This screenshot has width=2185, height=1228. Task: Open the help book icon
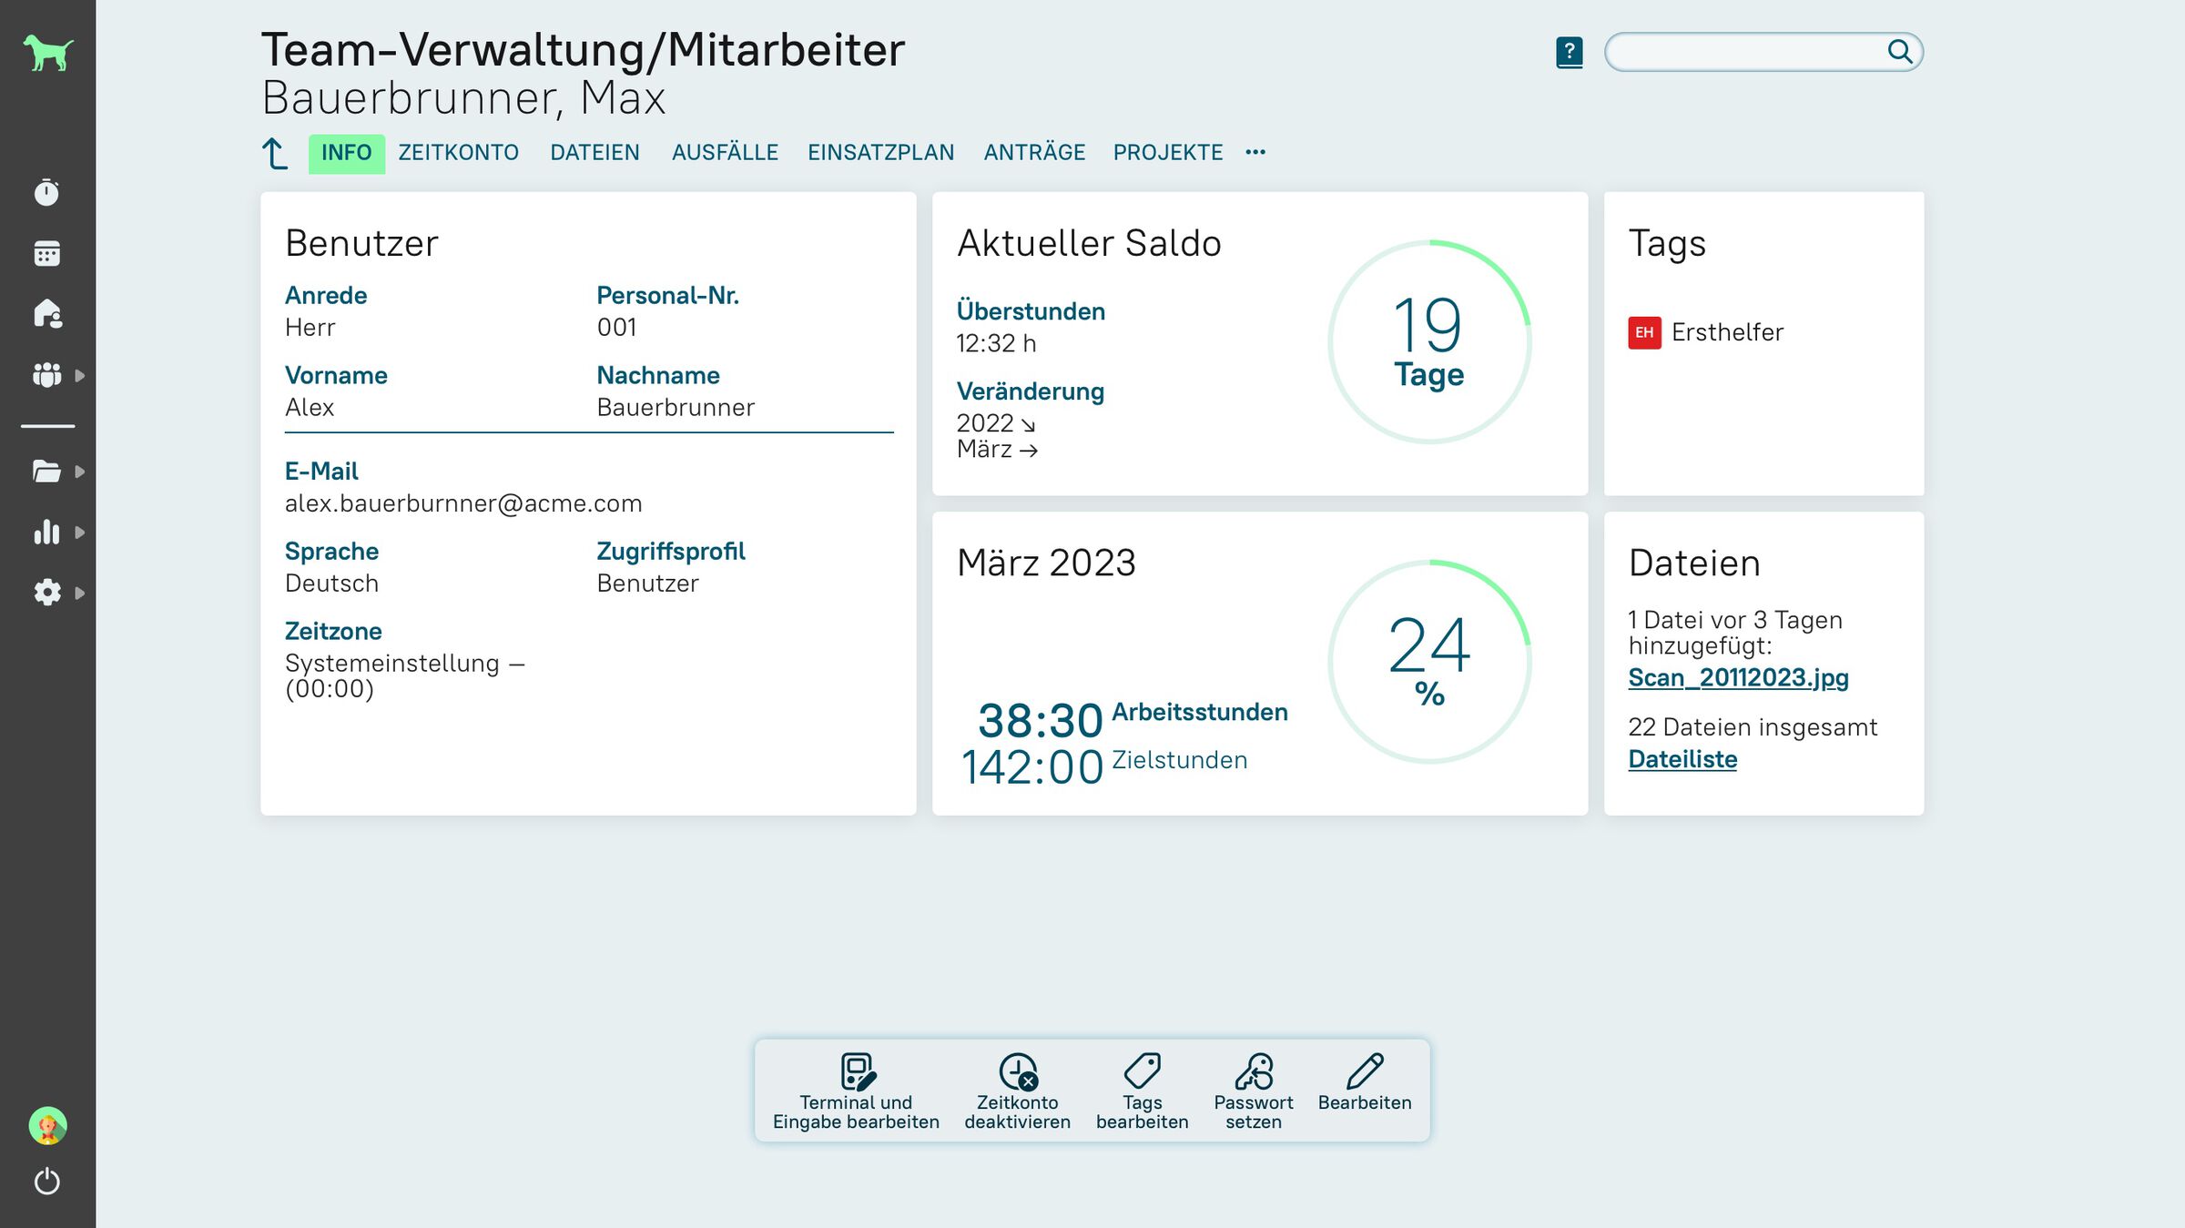[x=1569, y=52]
